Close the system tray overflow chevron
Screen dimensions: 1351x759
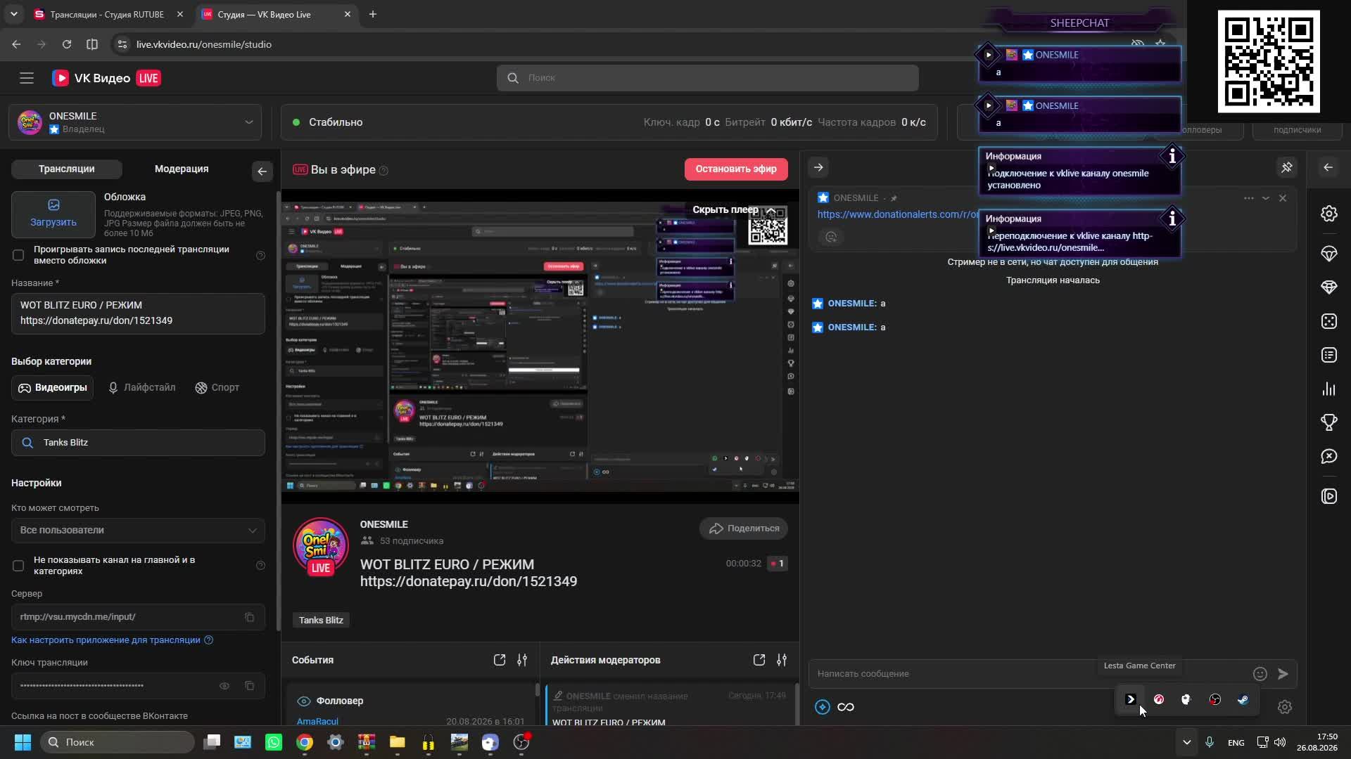tap(1186, 742)
